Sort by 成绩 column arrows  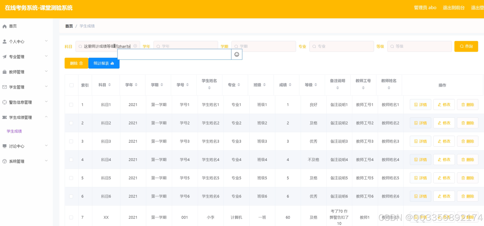click(x=290, y=85)
